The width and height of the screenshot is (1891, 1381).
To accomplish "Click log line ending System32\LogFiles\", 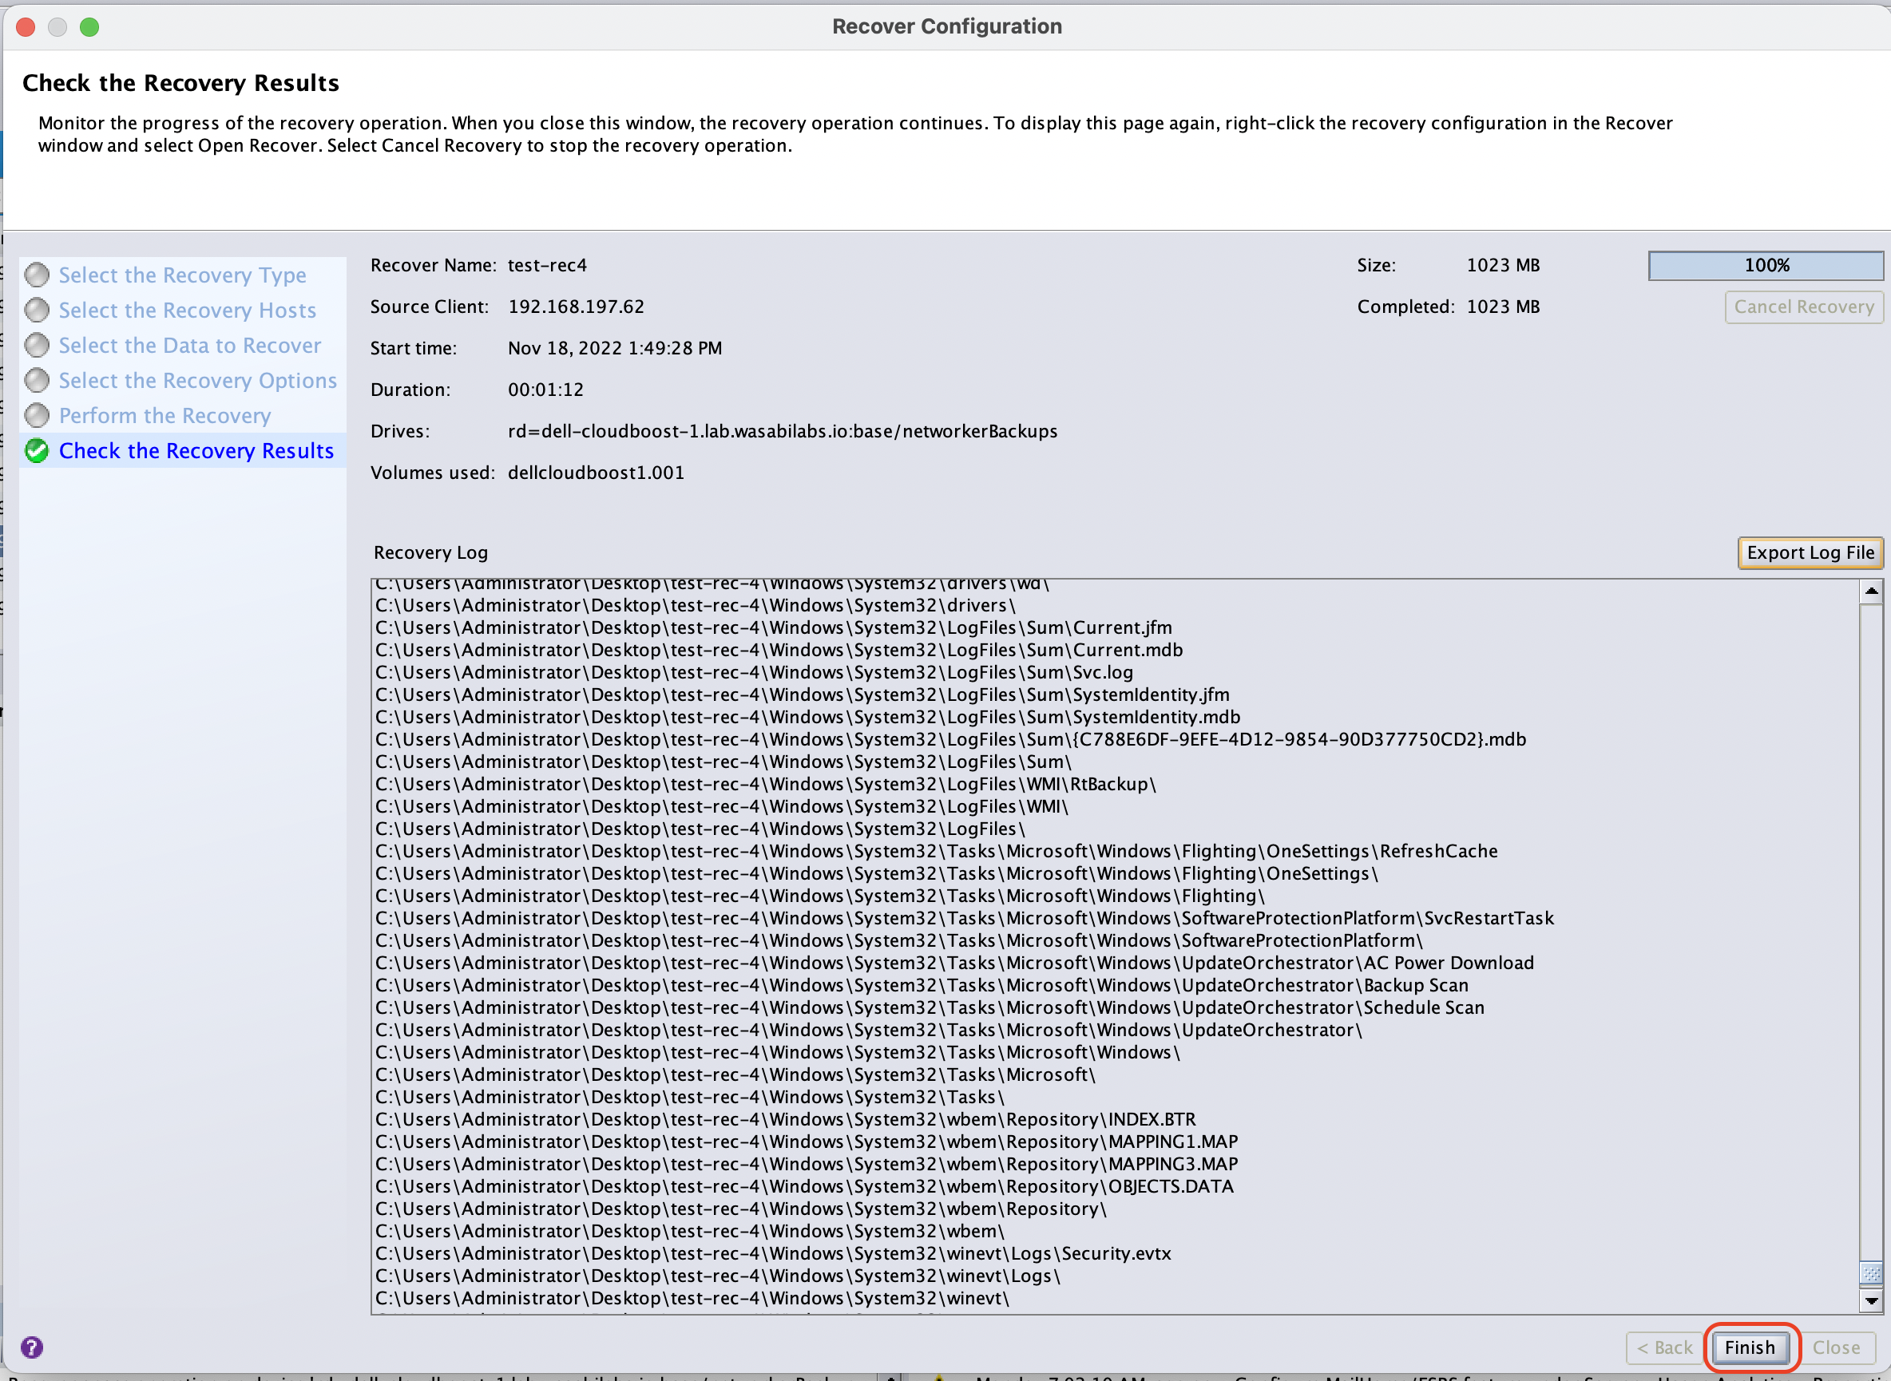I will coord(700,829).
